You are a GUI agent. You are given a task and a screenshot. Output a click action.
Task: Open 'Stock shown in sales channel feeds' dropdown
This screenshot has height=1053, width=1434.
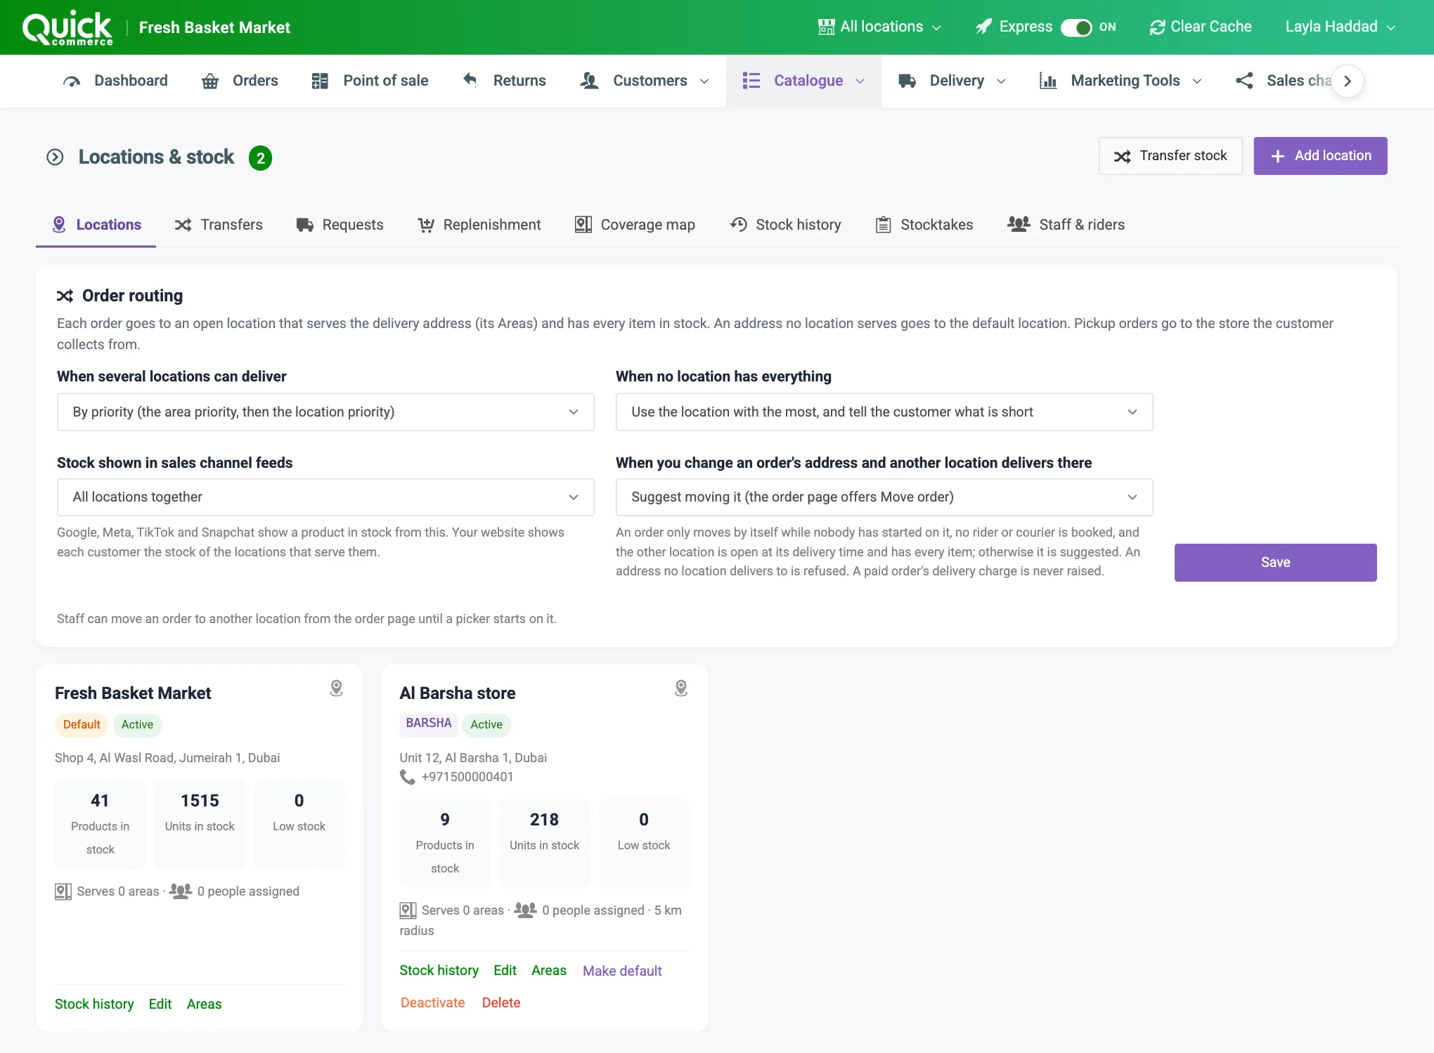pos(325,497)
